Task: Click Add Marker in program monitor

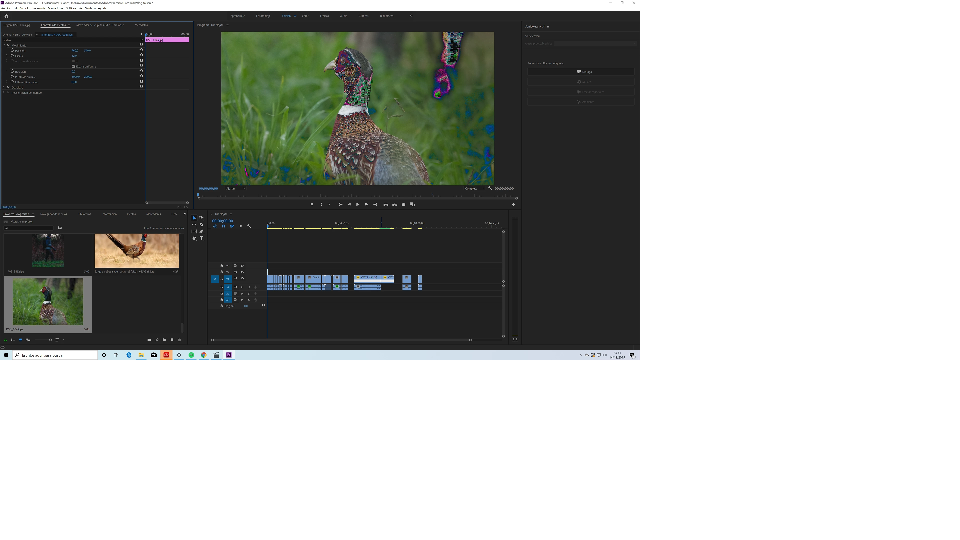Action: pyautogui.click(x=311, y=204)
